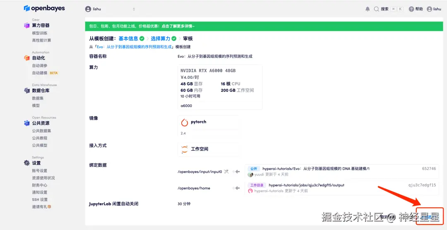Click the 工作目录 tag
Image resolution: width=447 pixels, height=230 pixels.
257,185
